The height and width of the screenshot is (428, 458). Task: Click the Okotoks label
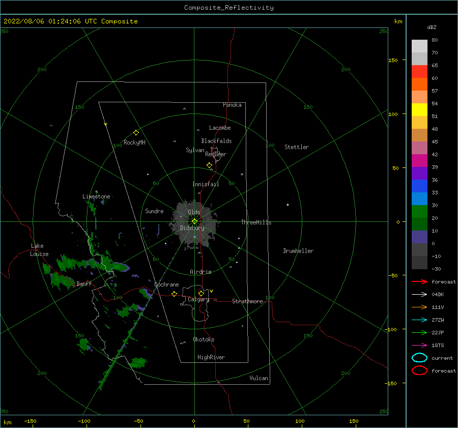(204, 339)
